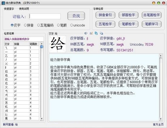Visit the 官方主页 link
Image resolution: width=167 pixels, height=128 pixels.
tap(158, 124)
